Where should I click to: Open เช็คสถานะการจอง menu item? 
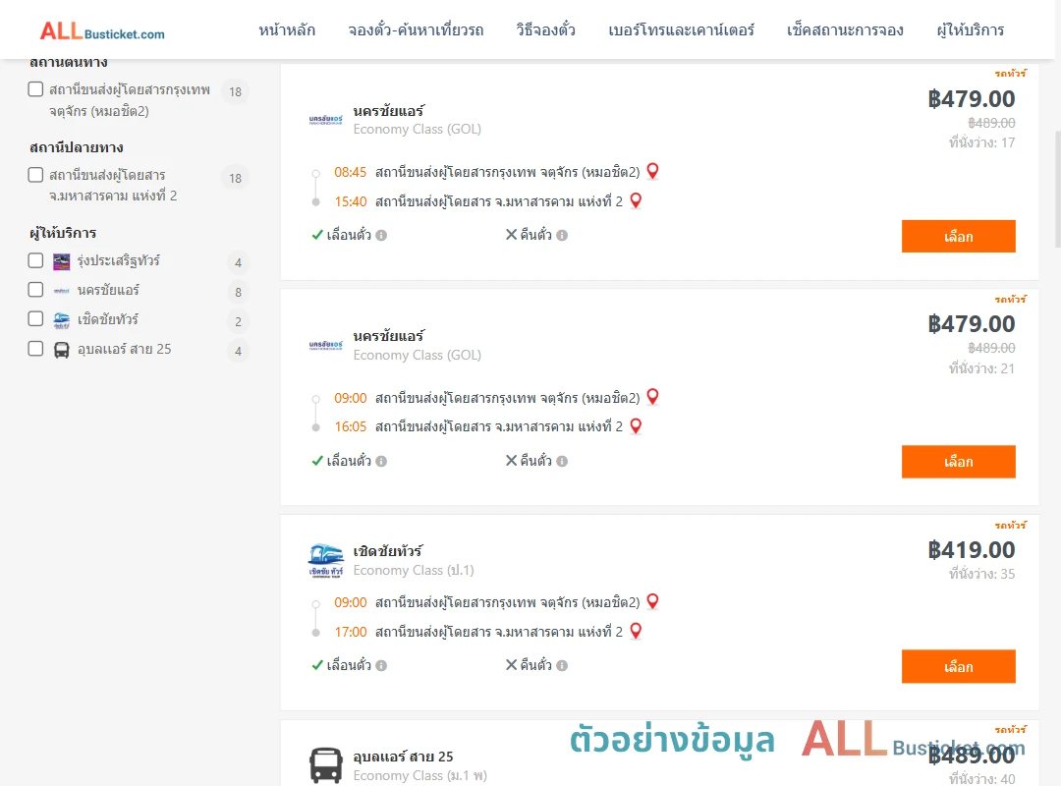845,30
